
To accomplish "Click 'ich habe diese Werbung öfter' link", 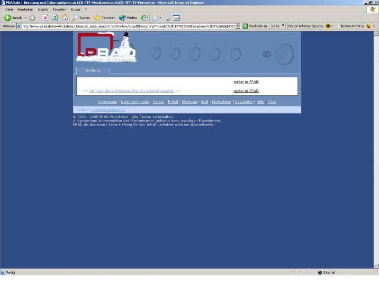I will (132, 91).
